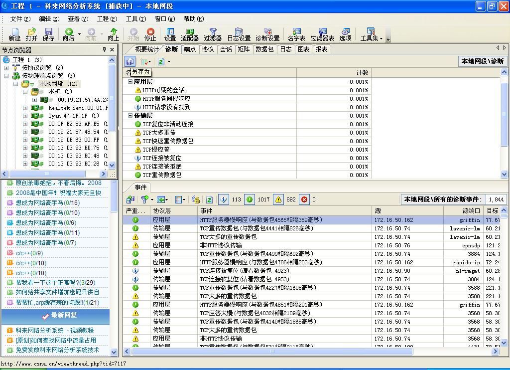
Task: Toggle warning events filter showing 892
Action: pos(278,199)
